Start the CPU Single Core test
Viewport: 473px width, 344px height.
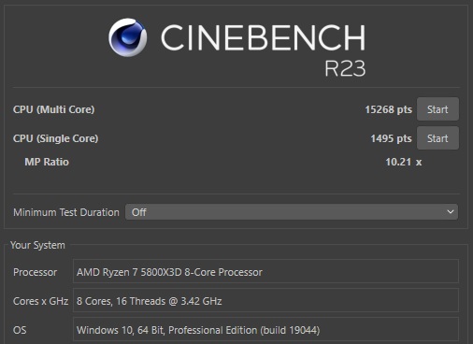coord(437,138)
